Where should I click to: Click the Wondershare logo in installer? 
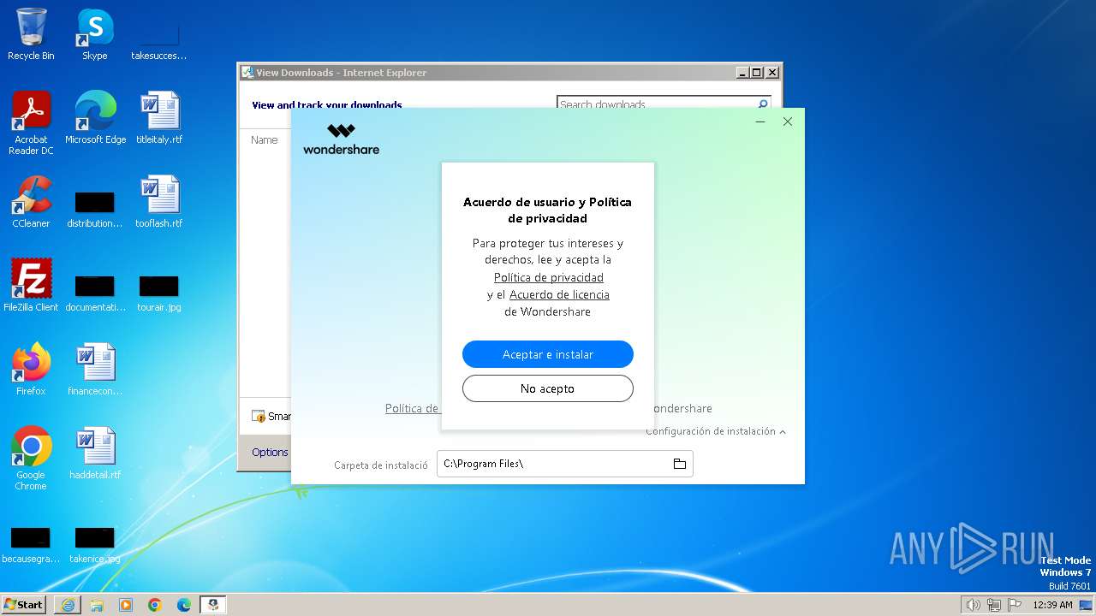coord(341,139)
